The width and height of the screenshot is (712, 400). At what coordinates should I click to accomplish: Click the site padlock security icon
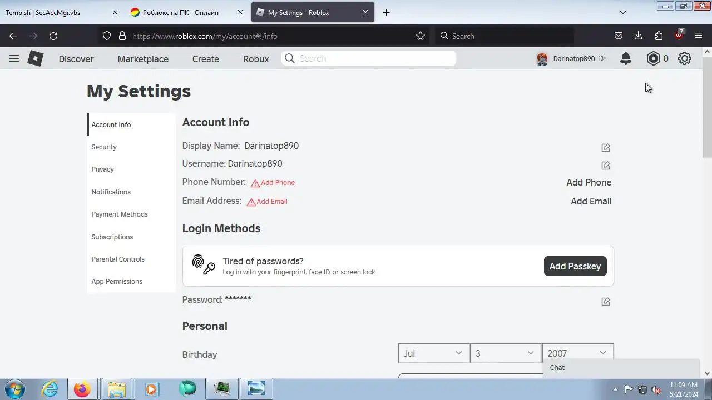coord(122,36)
